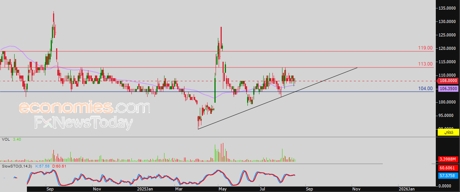
Task: Click the red 60.6061 stochastic D tag
Action: click(448, 168)
